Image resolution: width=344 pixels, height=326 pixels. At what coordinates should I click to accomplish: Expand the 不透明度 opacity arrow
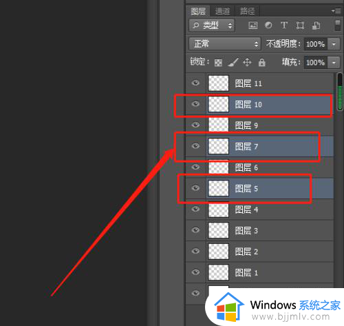point(334,44)
